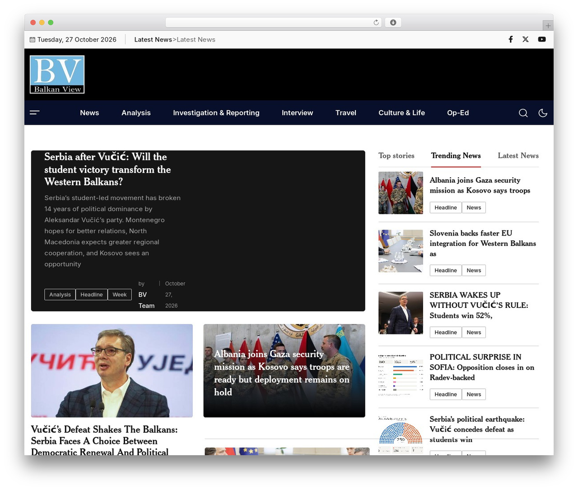578x490 pixels.
Task: Open the Facebook page icon
Action: pyautogui.click(x=511, y=39)
